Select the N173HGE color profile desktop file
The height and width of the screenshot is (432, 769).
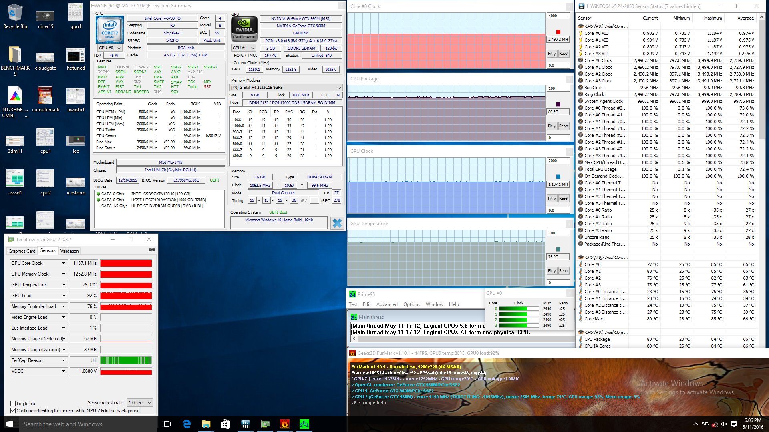pyautogui.click(x=15, y=102)
